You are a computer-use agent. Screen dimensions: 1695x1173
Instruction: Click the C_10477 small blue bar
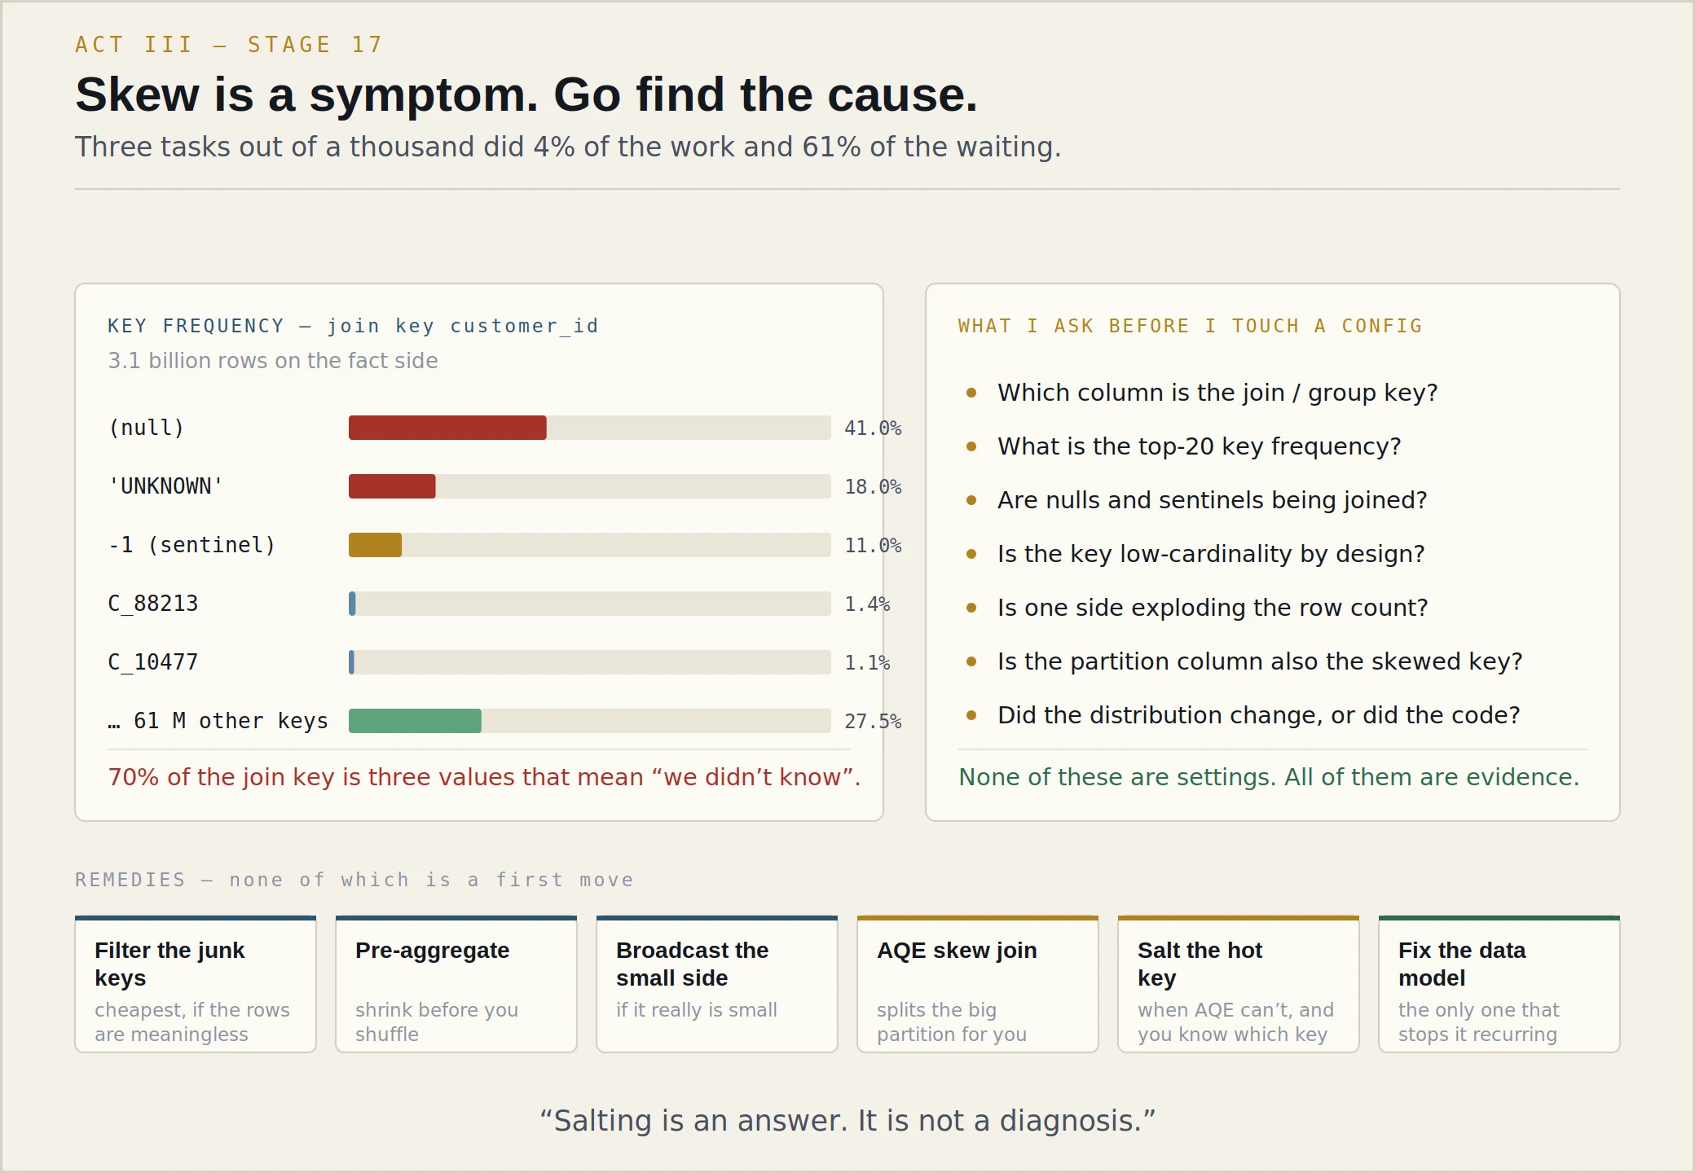(351, 662)
